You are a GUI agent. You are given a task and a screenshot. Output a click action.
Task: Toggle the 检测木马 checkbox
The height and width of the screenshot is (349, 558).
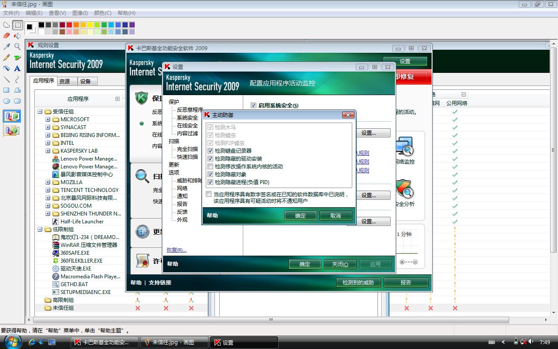tap(211, 127)
